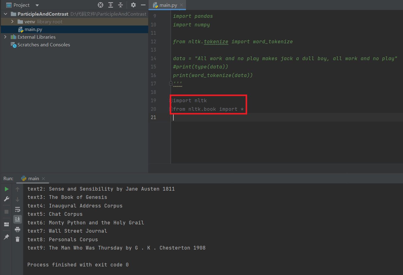Click 'from nltk.tokenize import word_tokenize' line
Screen dimensions: 403x275
(x=233, y=41)
